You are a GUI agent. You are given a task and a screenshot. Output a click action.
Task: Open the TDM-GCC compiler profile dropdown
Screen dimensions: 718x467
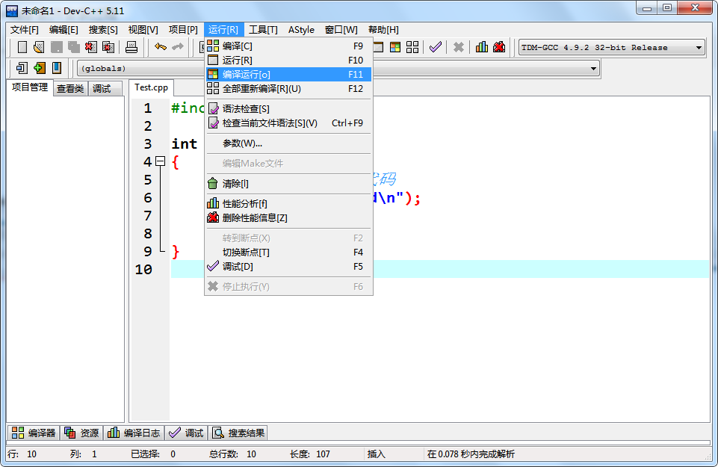698,46
